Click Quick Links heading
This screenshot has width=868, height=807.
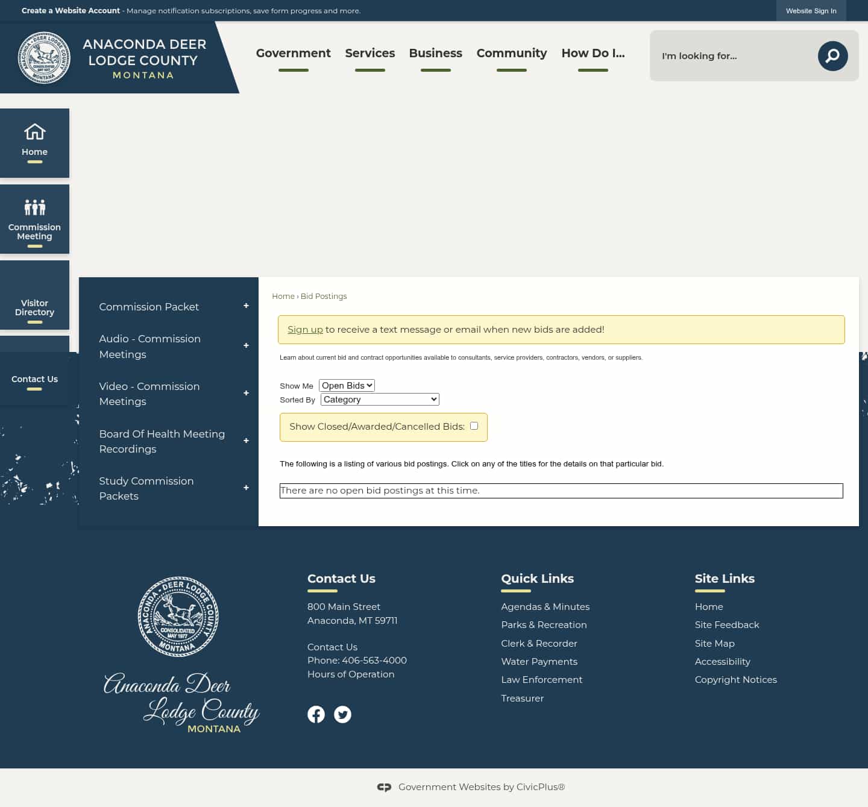(x=537, y=579)
